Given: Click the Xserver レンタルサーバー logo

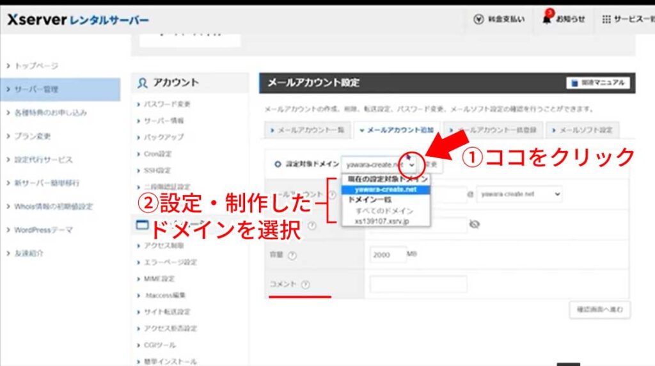Looking at the screenshot, I should [78, 20].
